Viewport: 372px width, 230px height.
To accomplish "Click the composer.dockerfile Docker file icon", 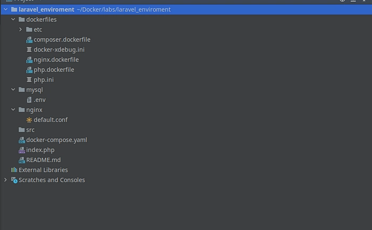I will (x=29, y=40).
